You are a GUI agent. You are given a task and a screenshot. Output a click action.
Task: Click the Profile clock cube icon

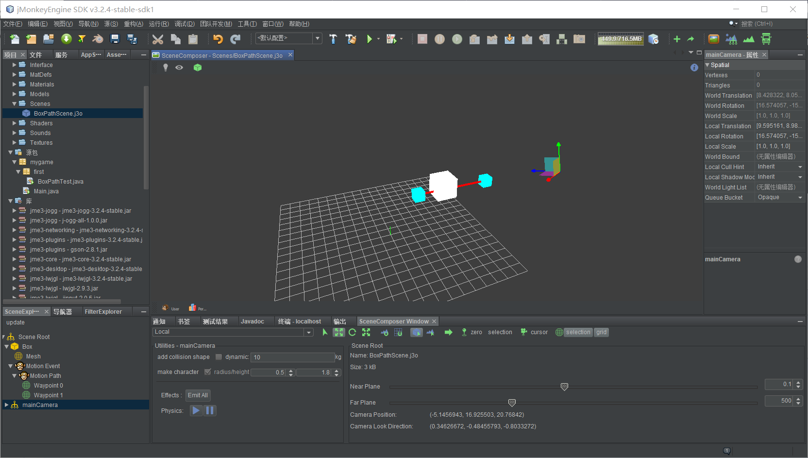654,39
